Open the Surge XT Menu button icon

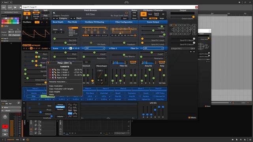pyautogui.click(x=189, y=118)
